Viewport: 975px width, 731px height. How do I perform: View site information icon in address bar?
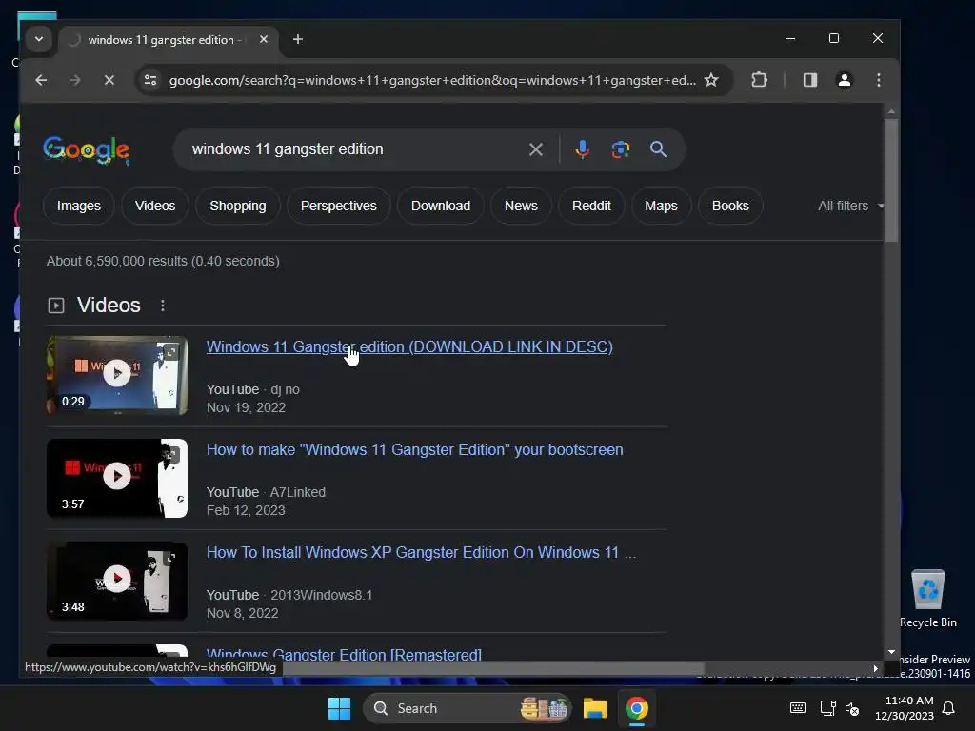(x=150, y=80)
